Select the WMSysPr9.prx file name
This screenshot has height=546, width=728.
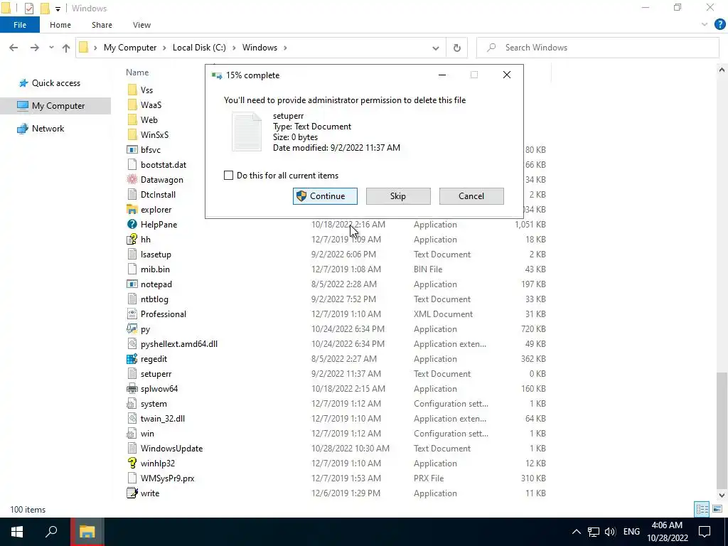(x=168, y=478)
